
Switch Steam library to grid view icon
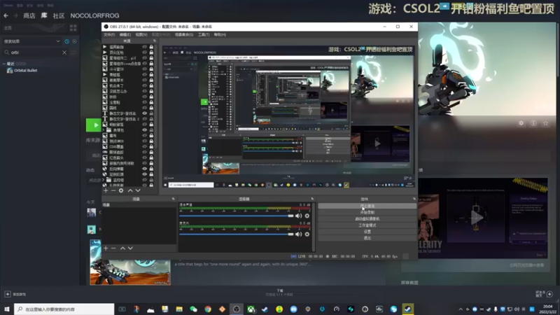click(x=73, y=28)
